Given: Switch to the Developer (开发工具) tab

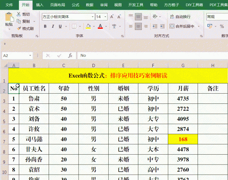Looking at the screenshot, I should tap(136, 5).
